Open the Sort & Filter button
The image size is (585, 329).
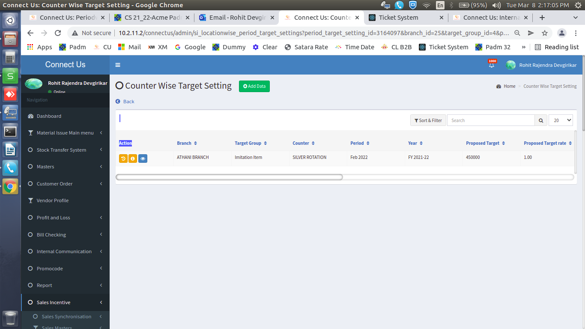tap(428, 120)
